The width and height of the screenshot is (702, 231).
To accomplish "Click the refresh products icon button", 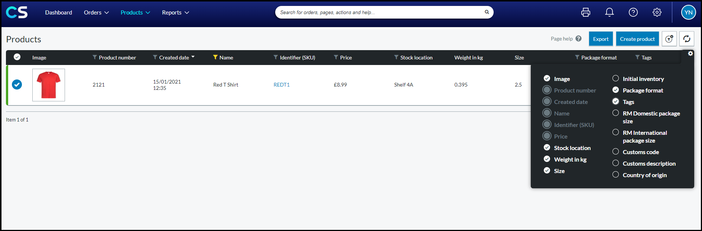I will (687, 39).
